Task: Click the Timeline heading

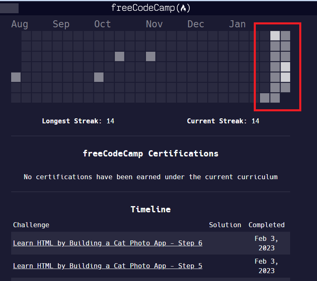Action: pos(150,209)
